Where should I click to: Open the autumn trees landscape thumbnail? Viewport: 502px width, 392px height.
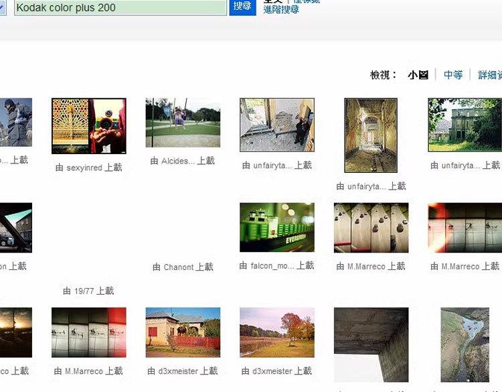[x=277, y=332]
